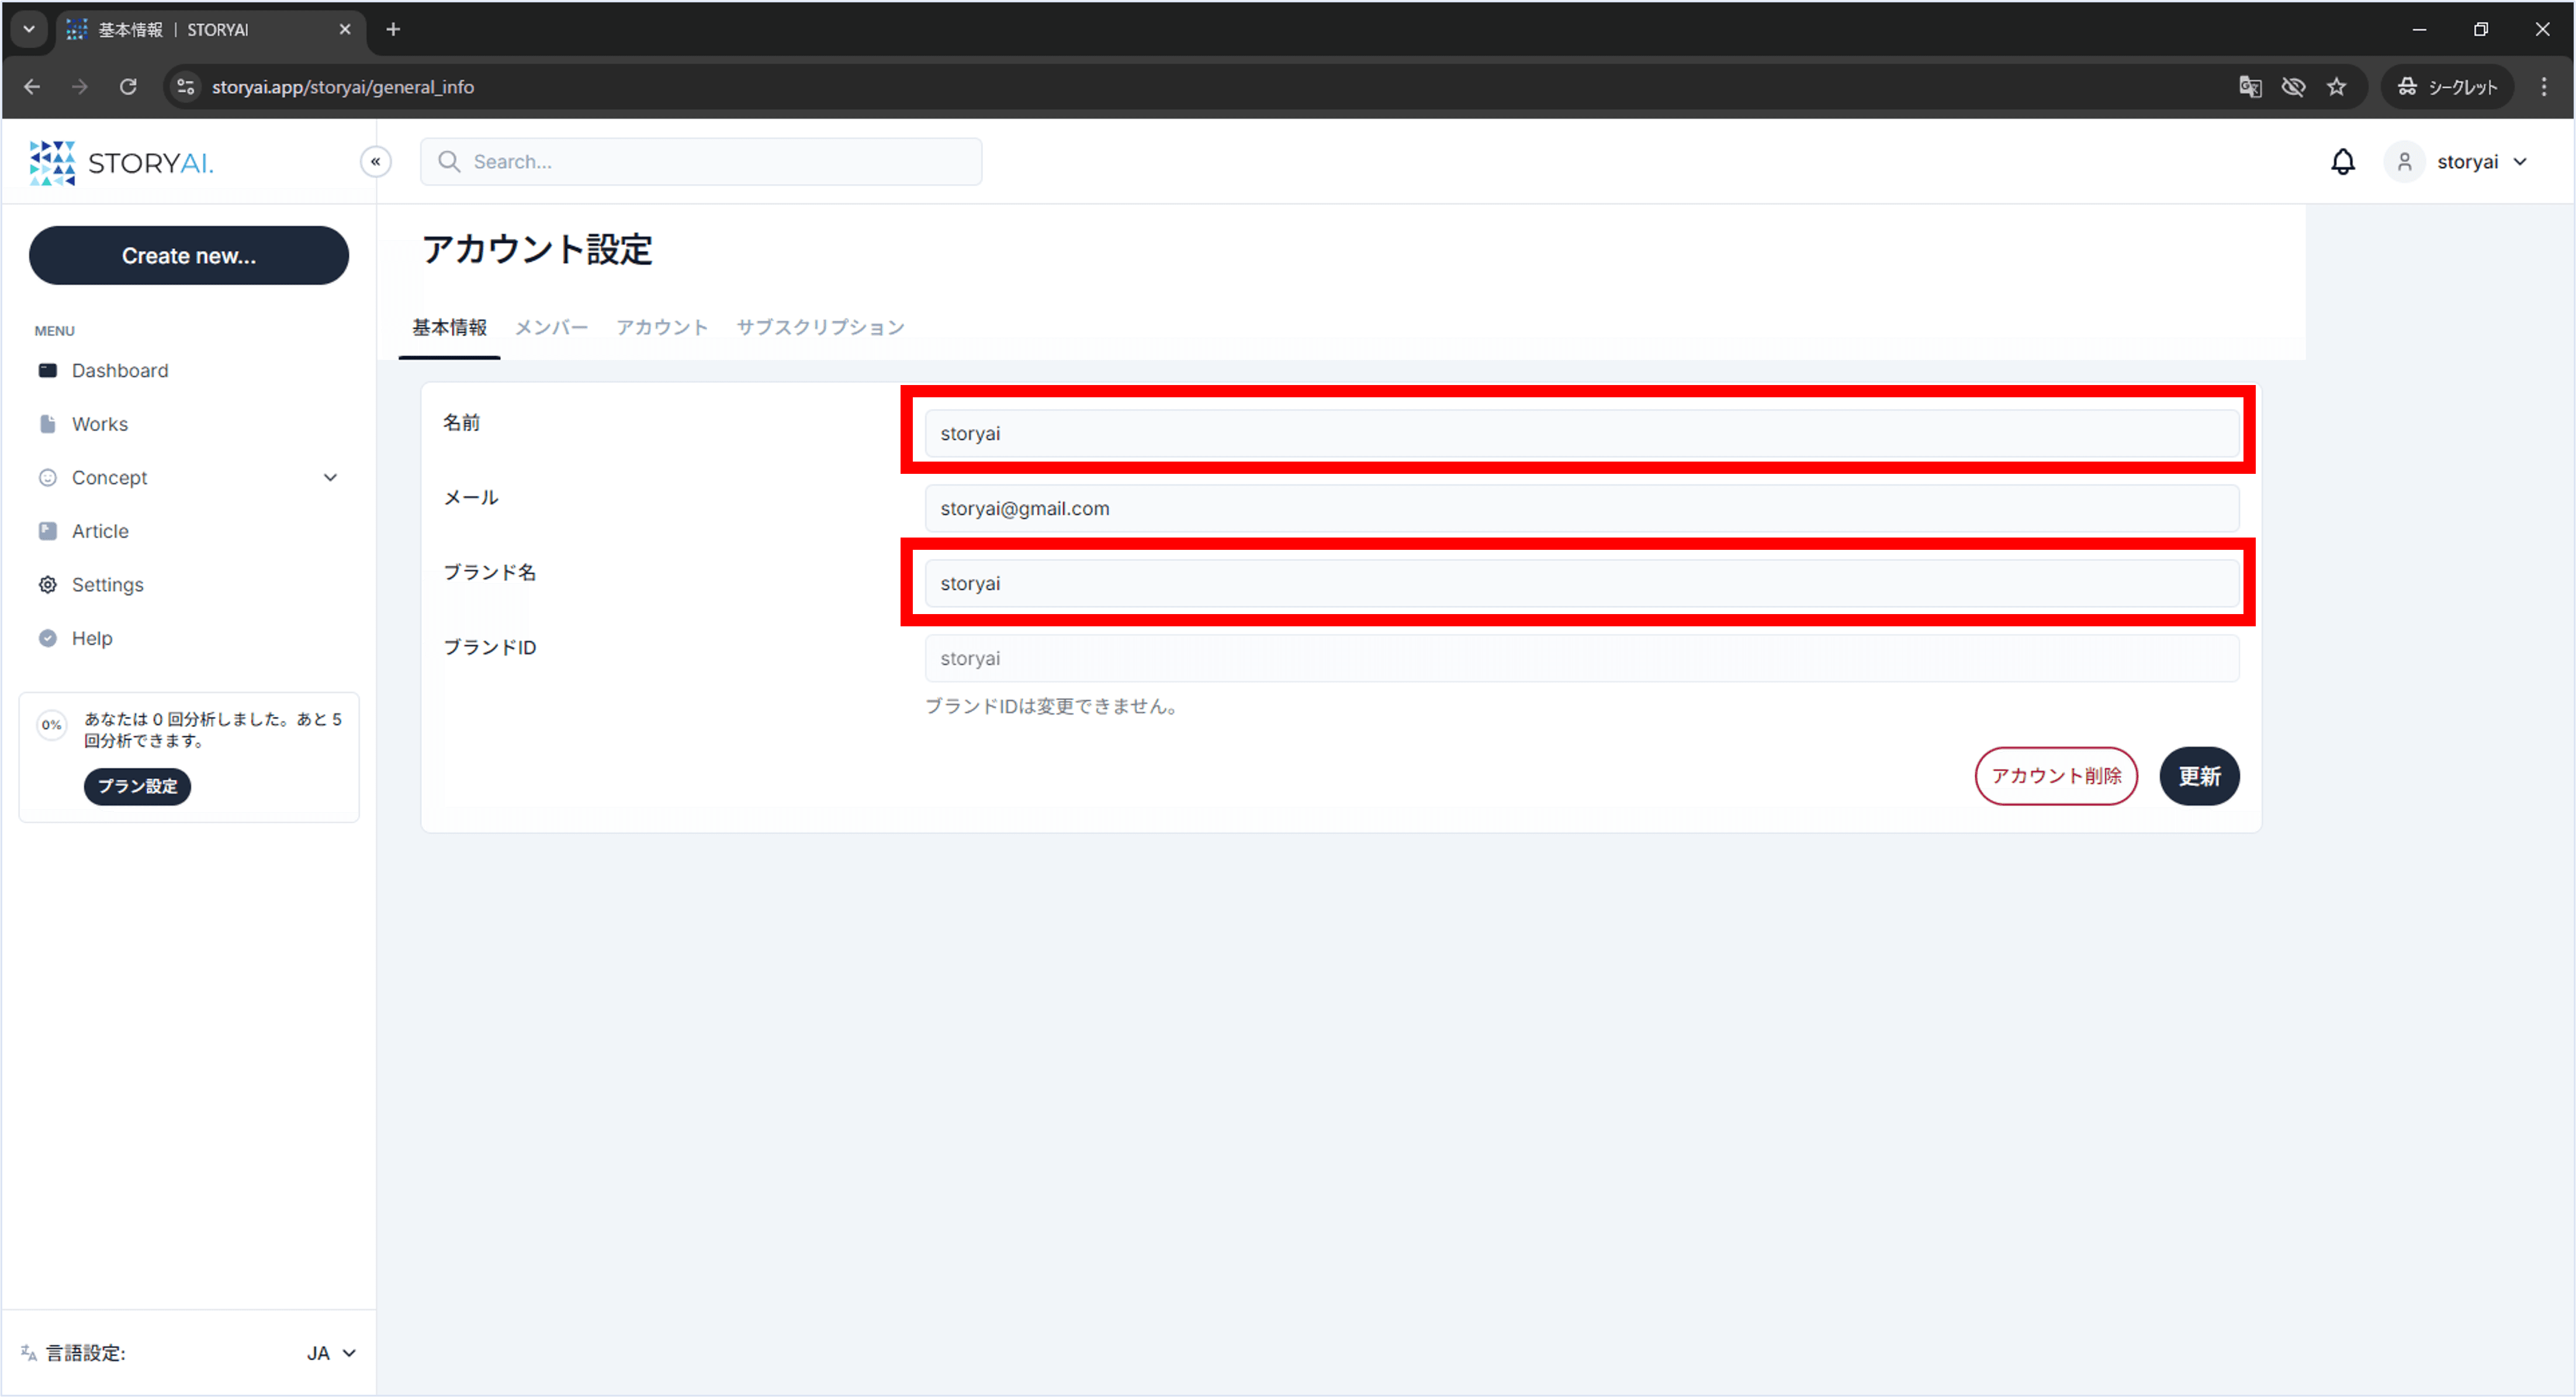2576x1397 pixels.
Task: Click the プラン設定 button
Action: (137, 786)
